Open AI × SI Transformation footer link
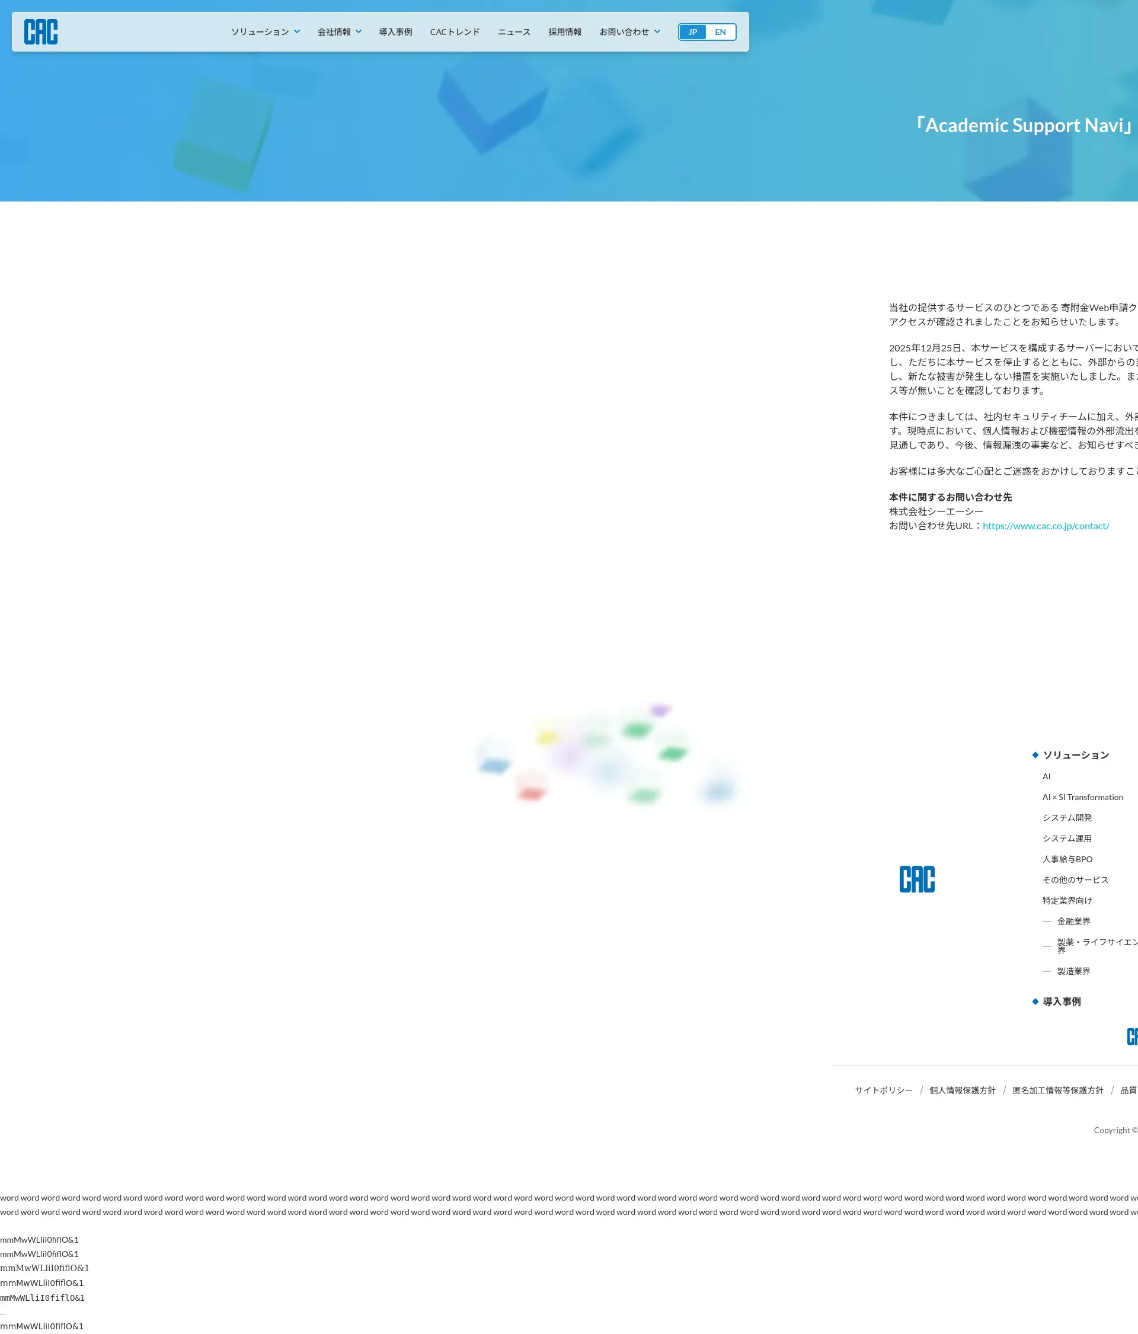 [x=1082, y=797]
